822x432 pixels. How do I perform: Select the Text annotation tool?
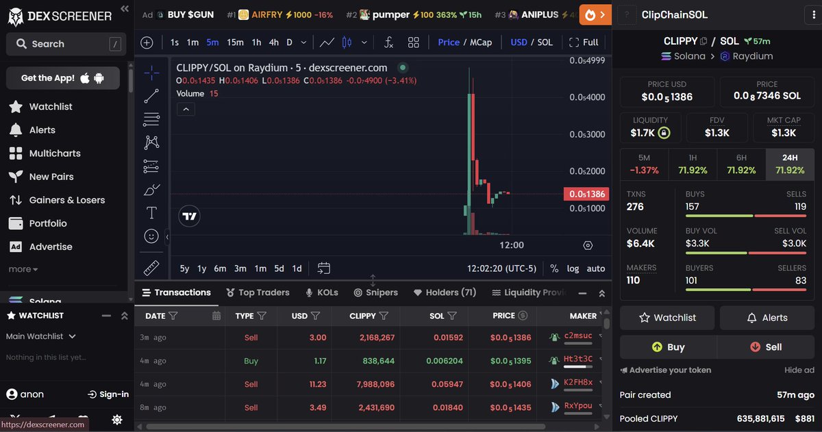(x=151, y=213)
